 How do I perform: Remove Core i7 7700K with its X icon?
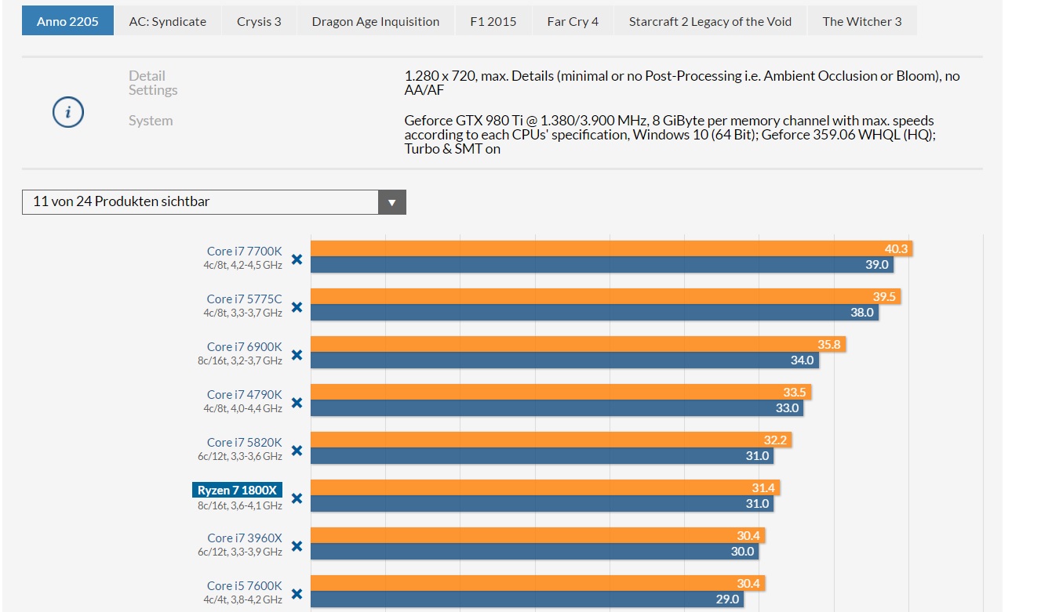tap(297, 259)
